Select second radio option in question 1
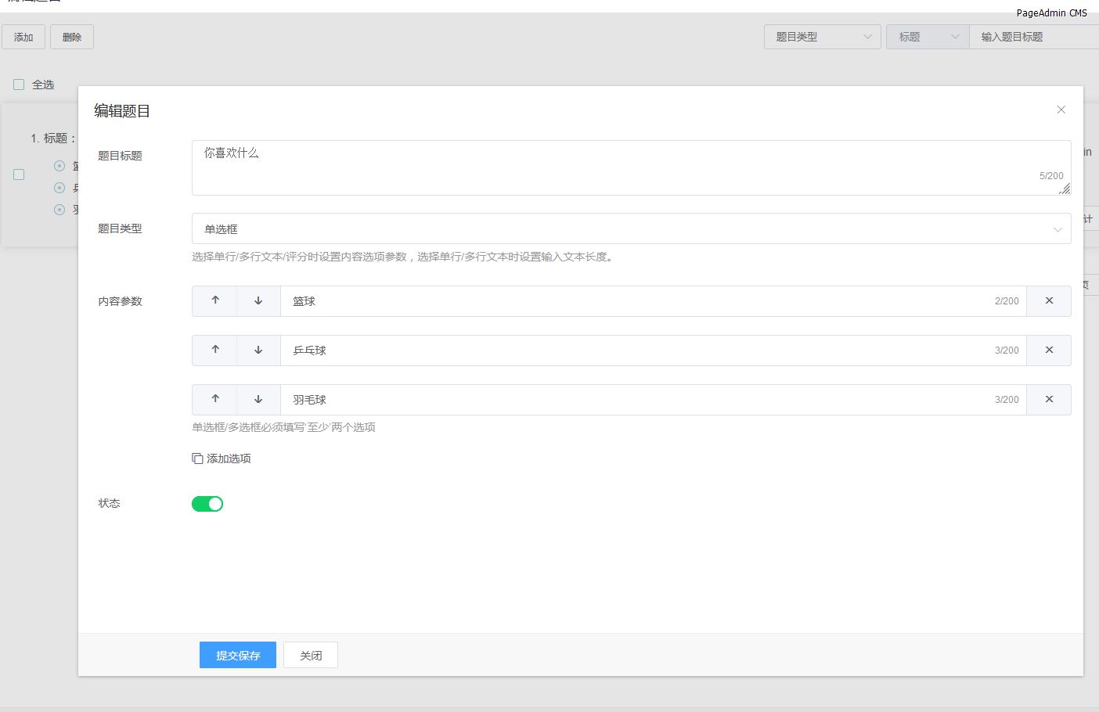The height and width of the screenshot is (712, 1099). pos(59,188)
